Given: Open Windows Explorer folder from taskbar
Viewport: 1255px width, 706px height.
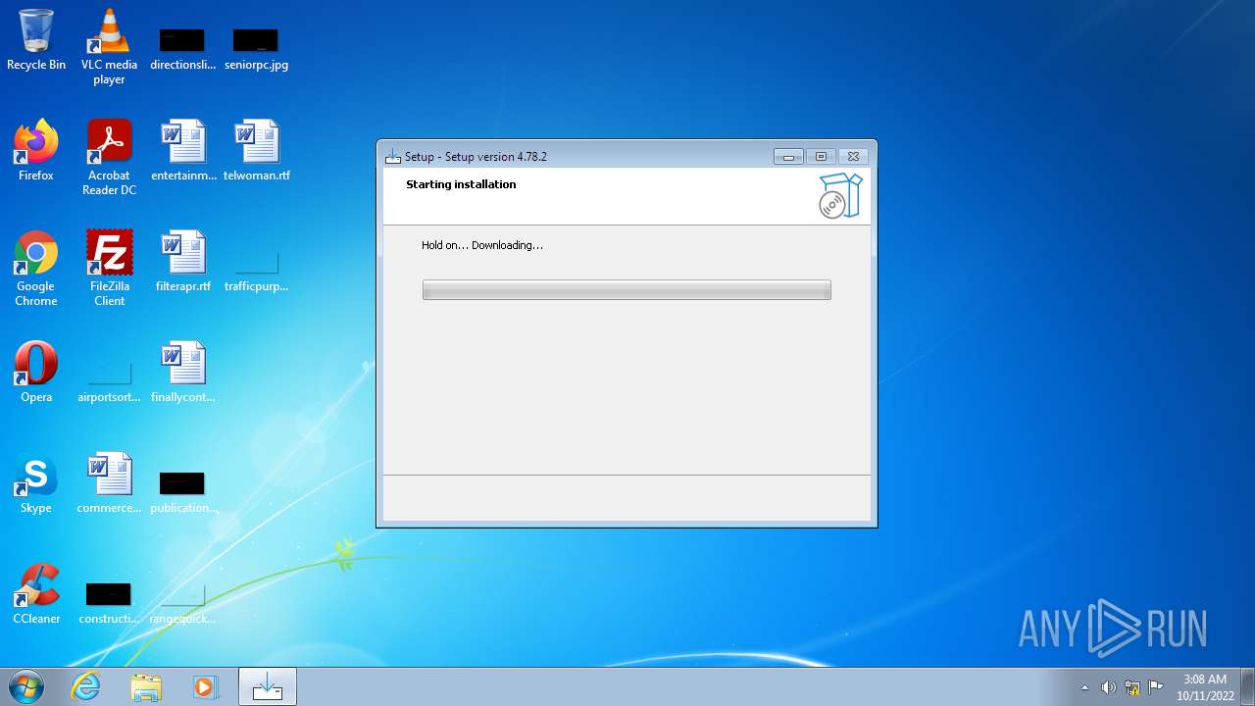Looking at the screenshot, I should click(x=146, y=686).
